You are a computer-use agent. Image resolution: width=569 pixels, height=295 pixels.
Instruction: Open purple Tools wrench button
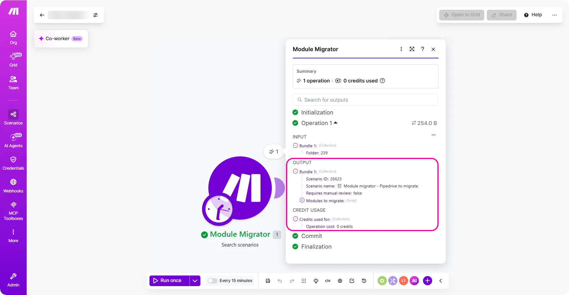point(393,281)
